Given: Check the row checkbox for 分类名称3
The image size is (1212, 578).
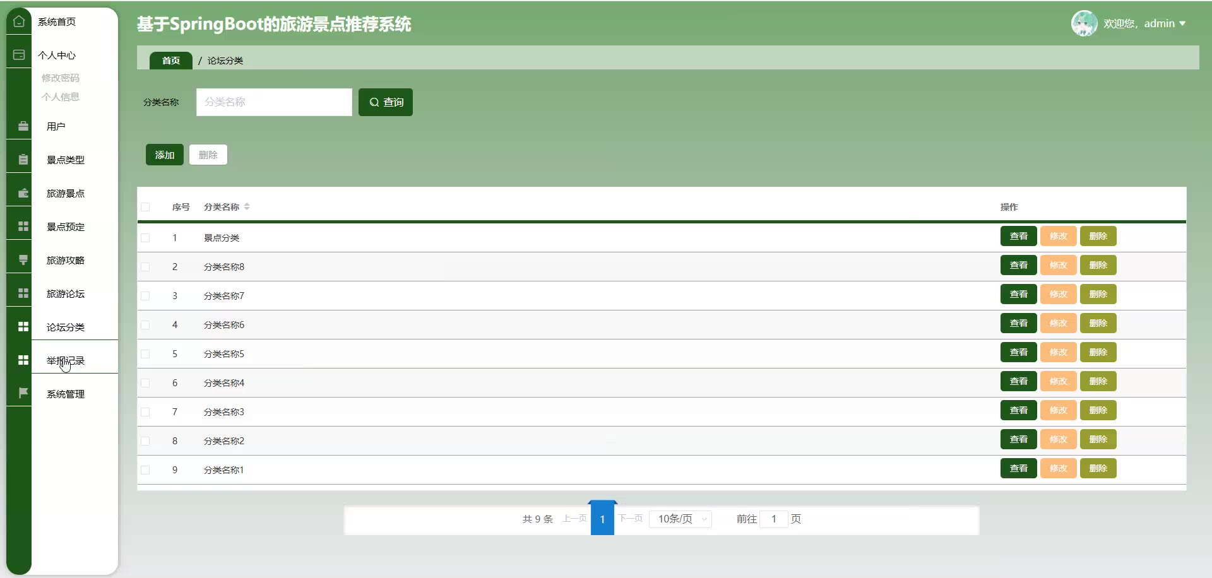Looking at the screenshot, I should [x=145, y=412].
